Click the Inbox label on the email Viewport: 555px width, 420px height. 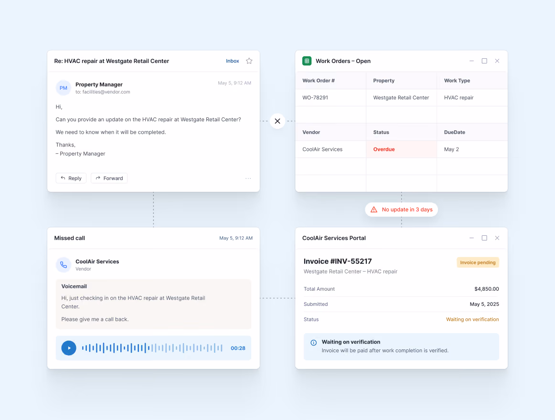pos(233,61)
